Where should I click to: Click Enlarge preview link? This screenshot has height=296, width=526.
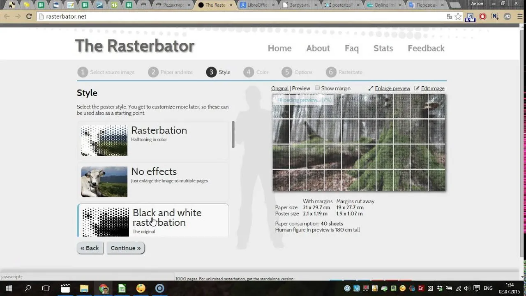tap(389, 88)
